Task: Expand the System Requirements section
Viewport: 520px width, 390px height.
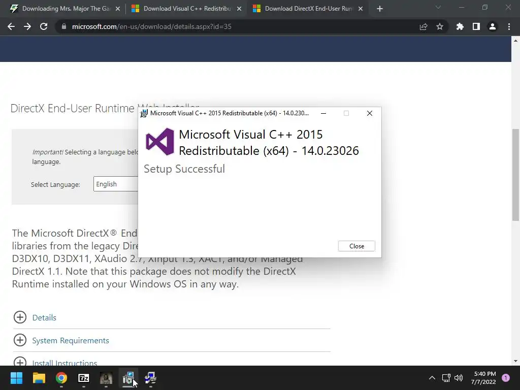Action: (20, 340)
